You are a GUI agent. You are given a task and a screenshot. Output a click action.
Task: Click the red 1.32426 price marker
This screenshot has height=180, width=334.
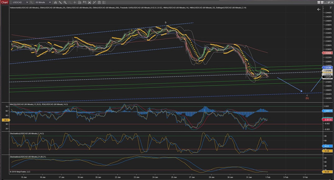[x=327, y=53]
